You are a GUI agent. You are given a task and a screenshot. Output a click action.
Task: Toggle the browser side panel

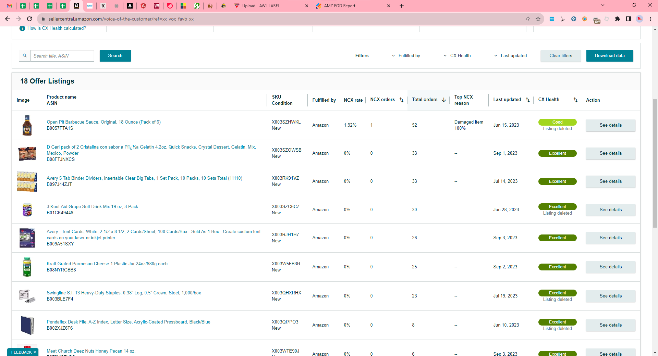coord(629,19)
